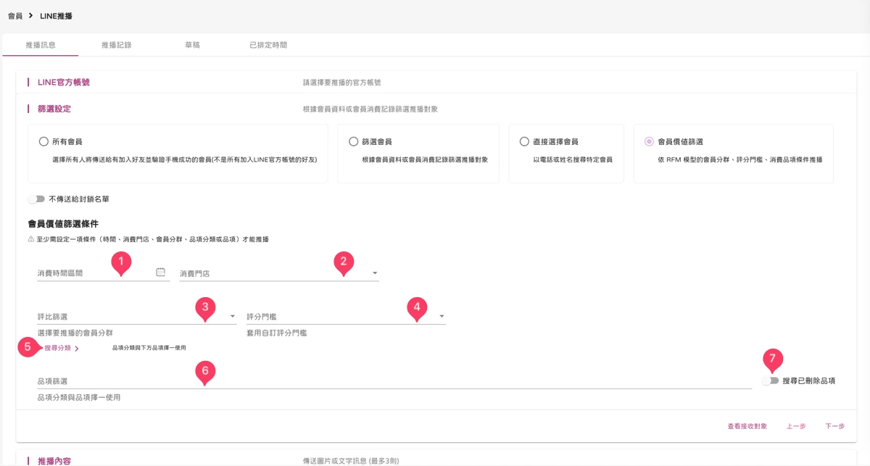Screen dimensions: 870x466
Task: Go to the 草稿 tab
Action: [192, 45]
